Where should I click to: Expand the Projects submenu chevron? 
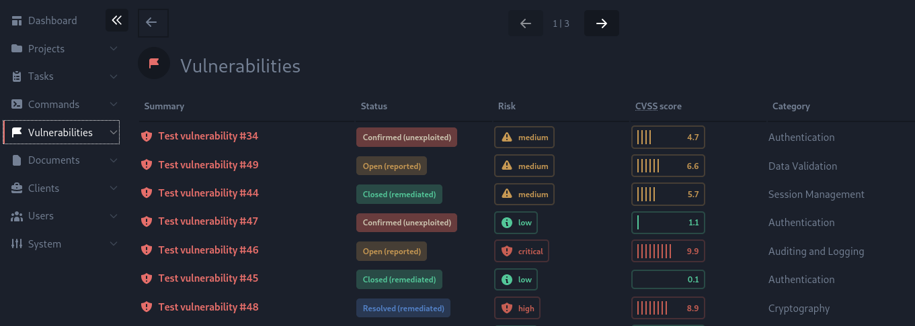click(114, 49)
